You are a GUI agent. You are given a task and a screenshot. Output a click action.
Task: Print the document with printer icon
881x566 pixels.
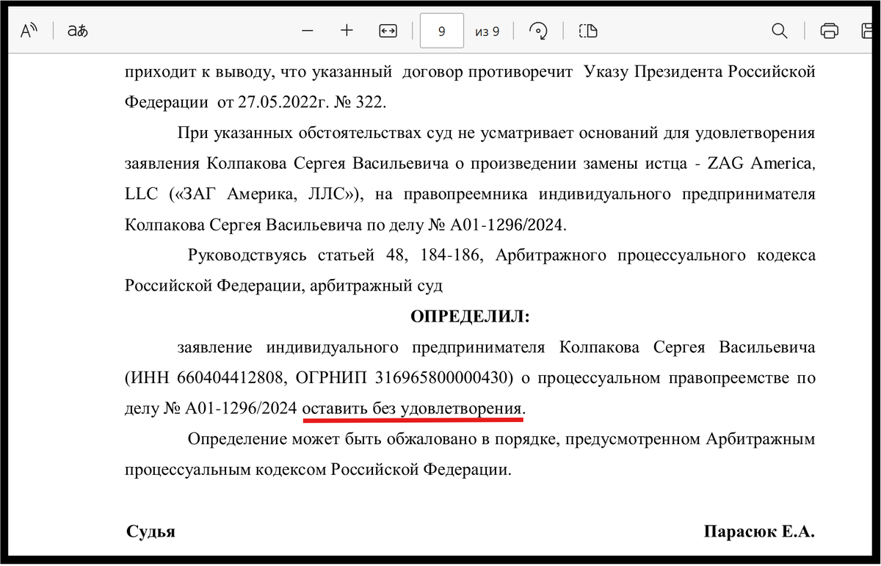[x=829, y=31]
